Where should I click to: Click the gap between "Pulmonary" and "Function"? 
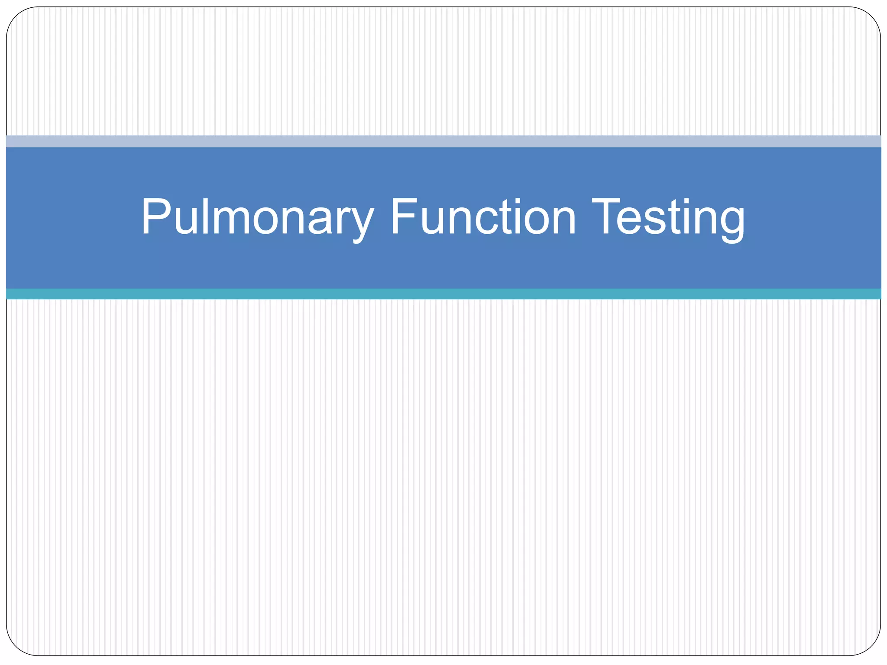[382, 217]
